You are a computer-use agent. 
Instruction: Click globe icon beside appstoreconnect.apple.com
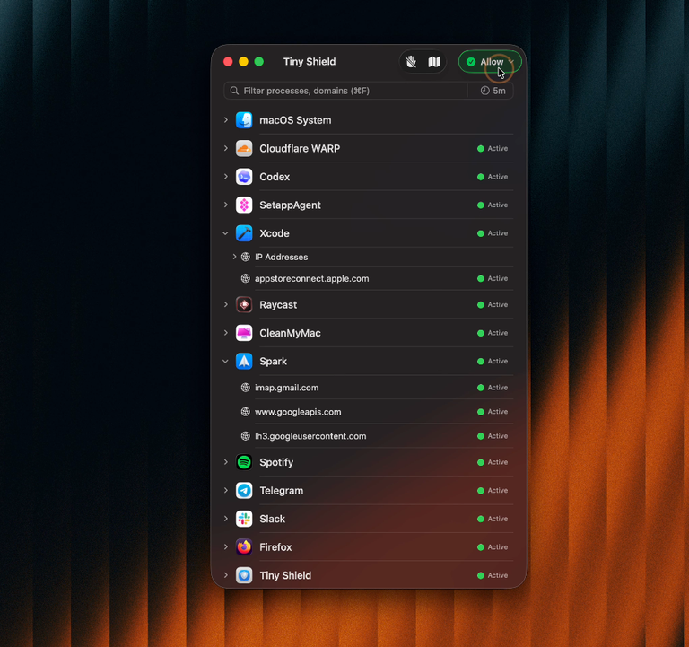coord(246,278)
